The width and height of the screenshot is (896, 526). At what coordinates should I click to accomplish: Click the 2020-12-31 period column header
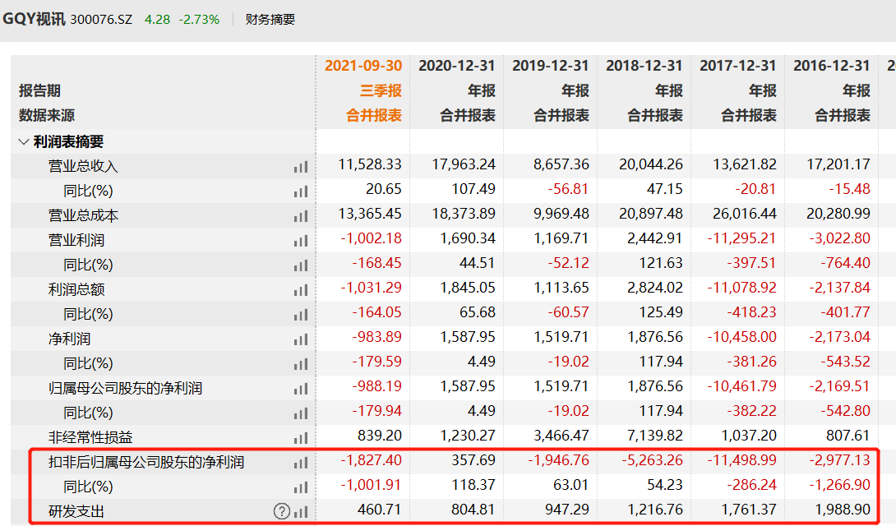457,66
